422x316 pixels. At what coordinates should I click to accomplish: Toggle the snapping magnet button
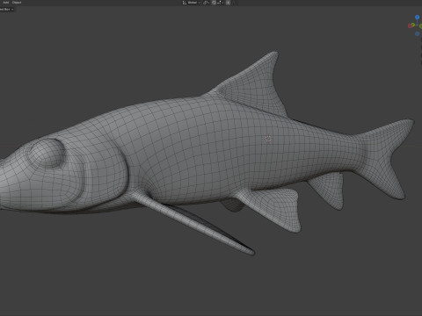214,3
